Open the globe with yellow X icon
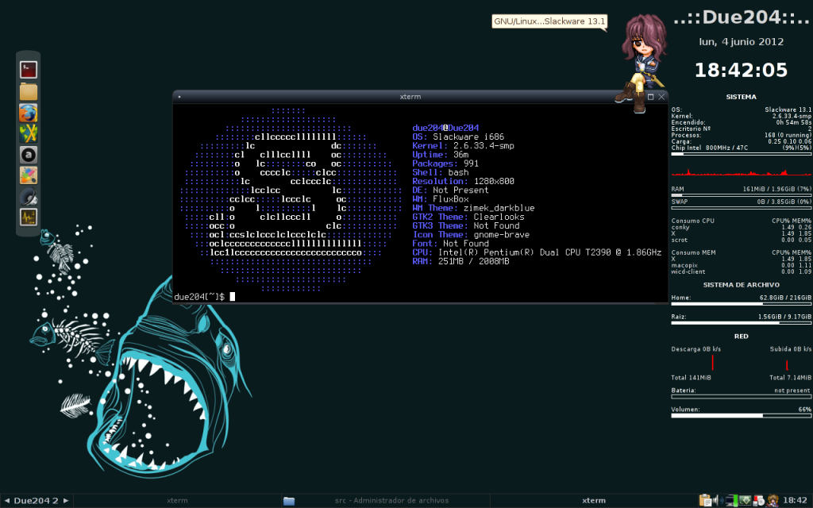Image resolution: width=813 pixels, height=508 pixels. click(x=29, y=133)
